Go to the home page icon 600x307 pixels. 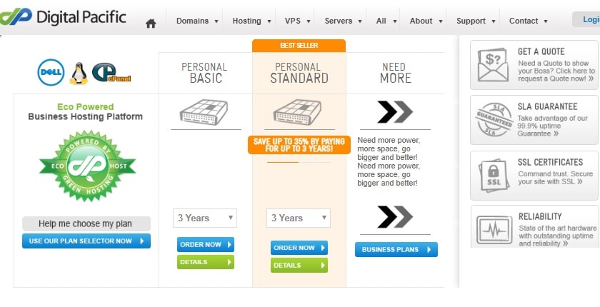click(151, 24)
